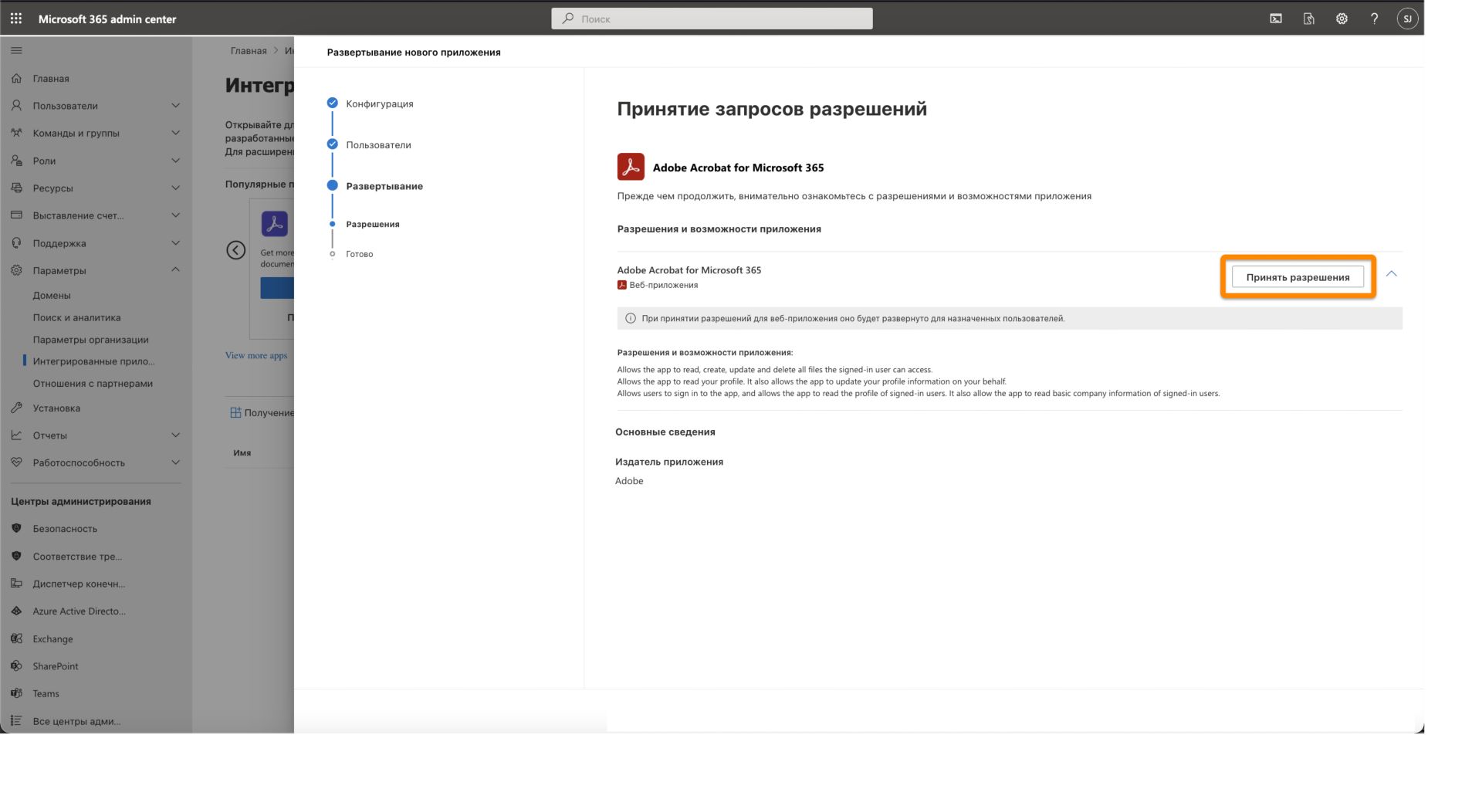
Task: Click the Команды и группы icon
Action: 16,133
